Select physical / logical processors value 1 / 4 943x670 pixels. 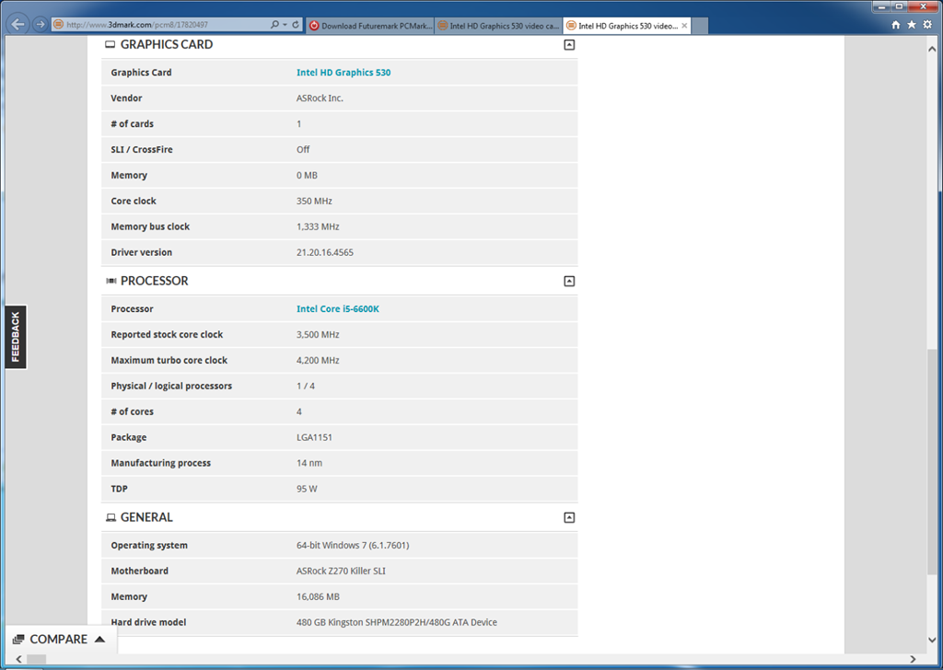[x=306, y=387]
